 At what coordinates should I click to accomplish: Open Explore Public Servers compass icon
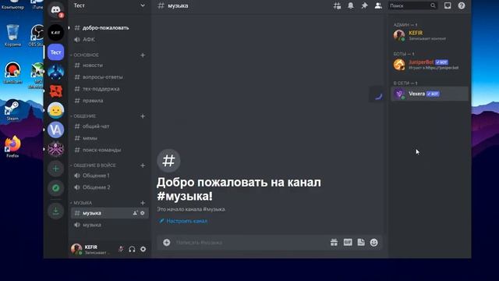[x=55, y=188]
